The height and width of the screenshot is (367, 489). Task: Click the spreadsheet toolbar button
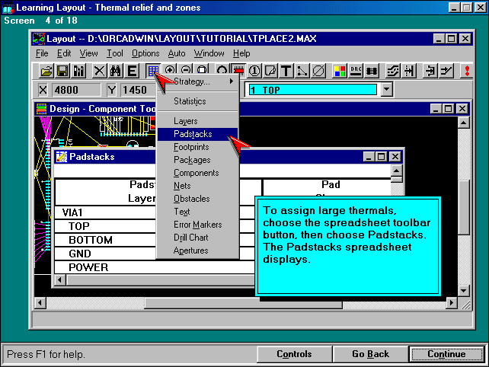[154, 71]
